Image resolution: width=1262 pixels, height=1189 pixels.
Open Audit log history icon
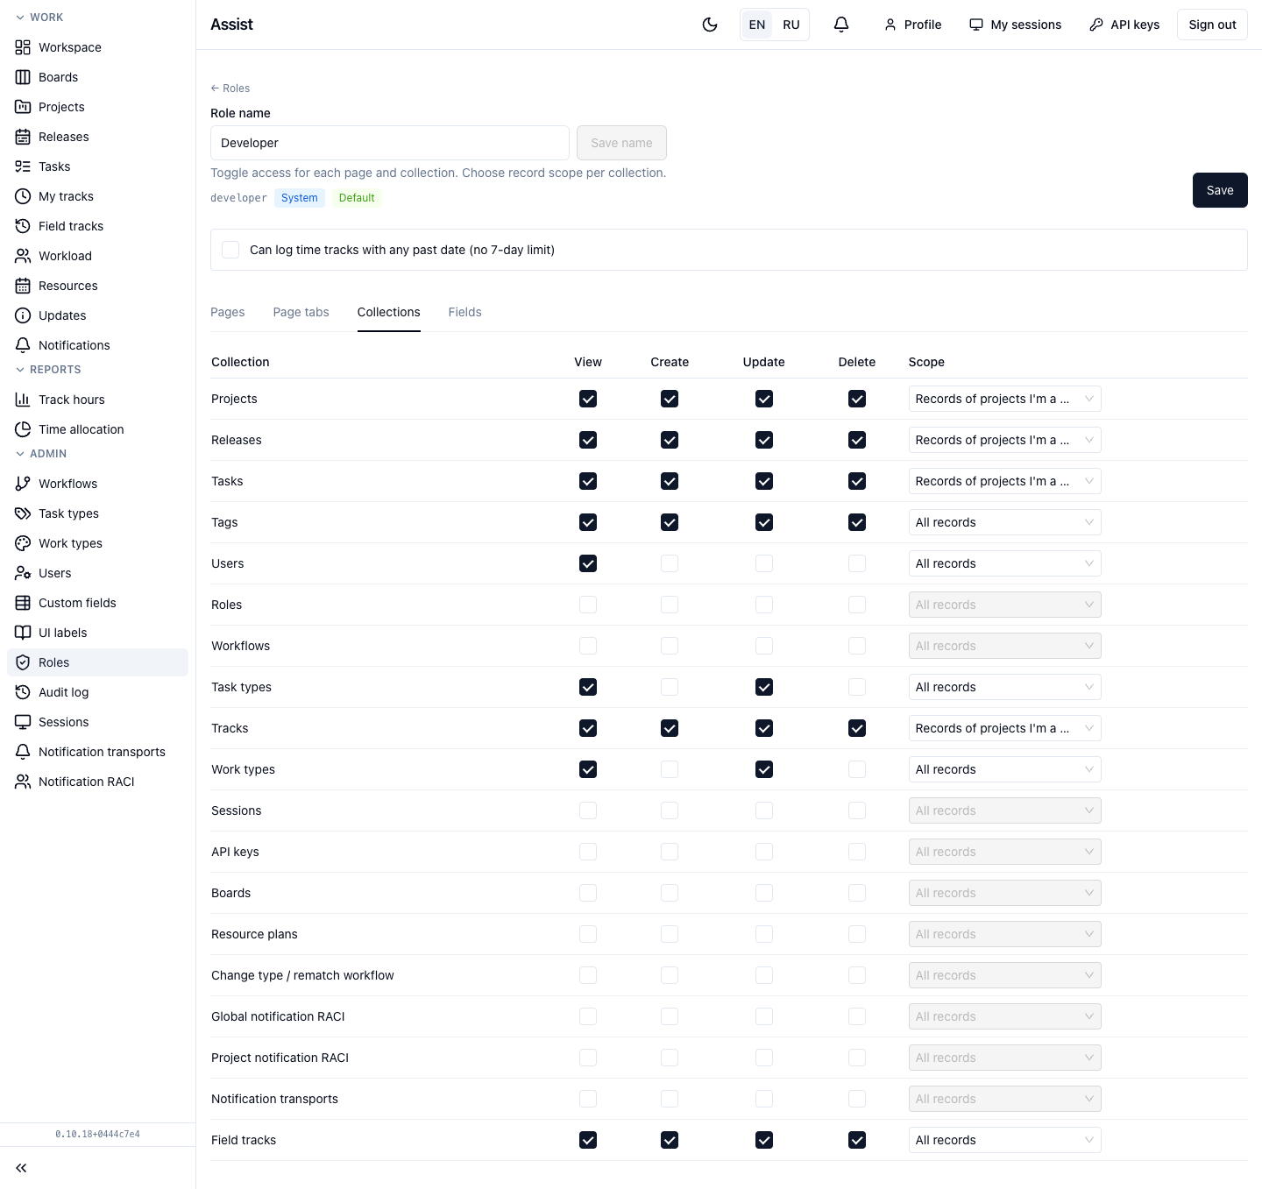click(x=23, y=692)
